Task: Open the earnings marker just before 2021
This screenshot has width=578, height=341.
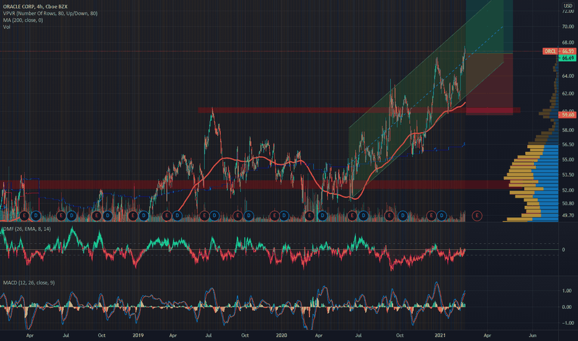Action: (431, 216)
